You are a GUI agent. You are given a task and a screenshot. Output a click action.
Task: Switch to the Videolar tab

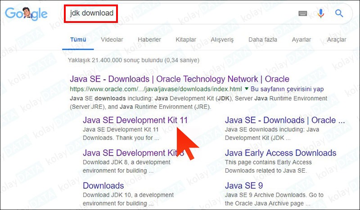pyautogui.click(x=112, y=40)
